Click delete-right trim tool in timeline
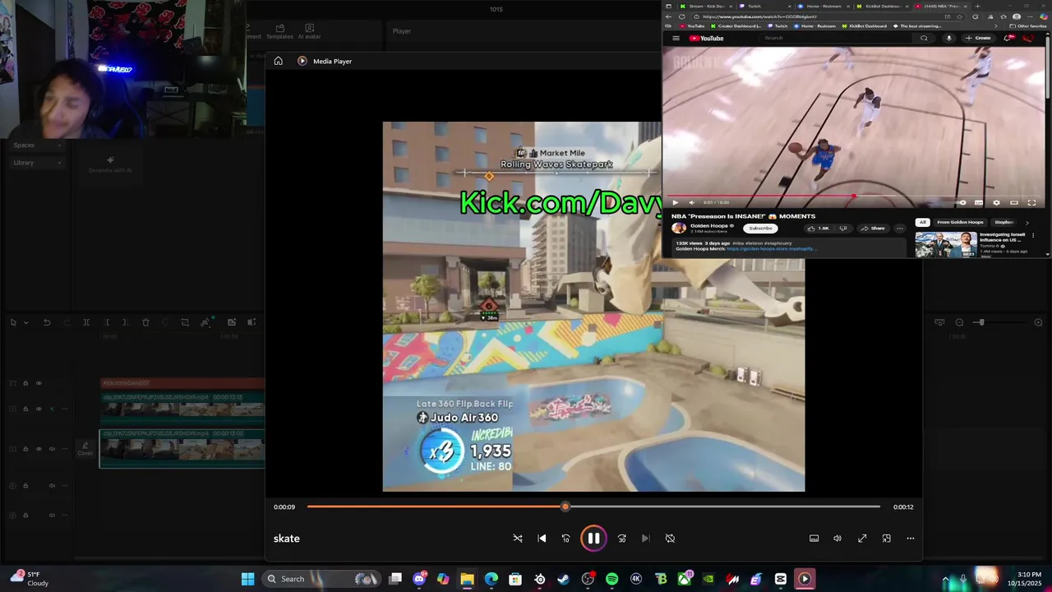1052x592 pixels. [125, 322]
